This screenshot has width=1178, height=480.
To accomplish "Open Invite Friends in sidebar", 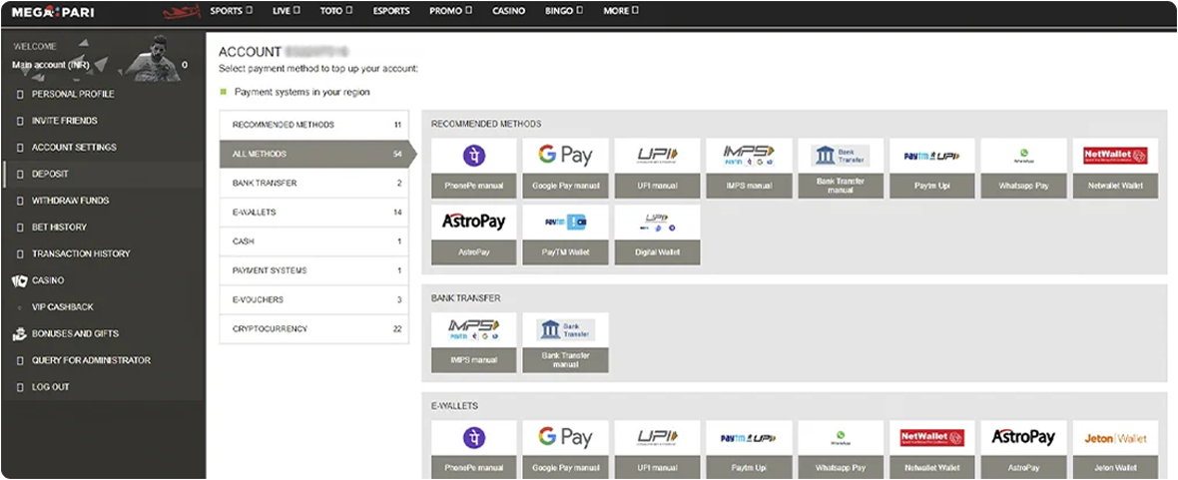I will [x=104, y=120].
